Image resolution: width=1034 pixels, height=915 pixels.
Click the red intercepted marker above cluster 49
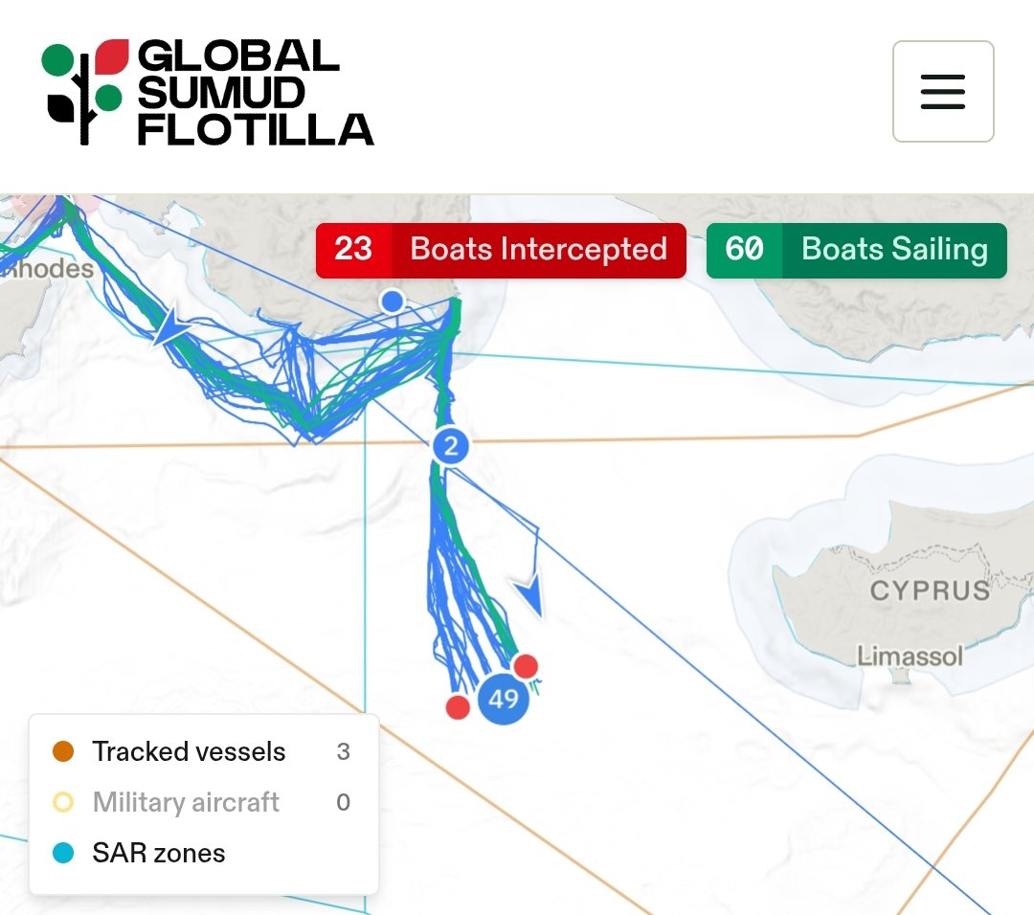coord(526,666)
